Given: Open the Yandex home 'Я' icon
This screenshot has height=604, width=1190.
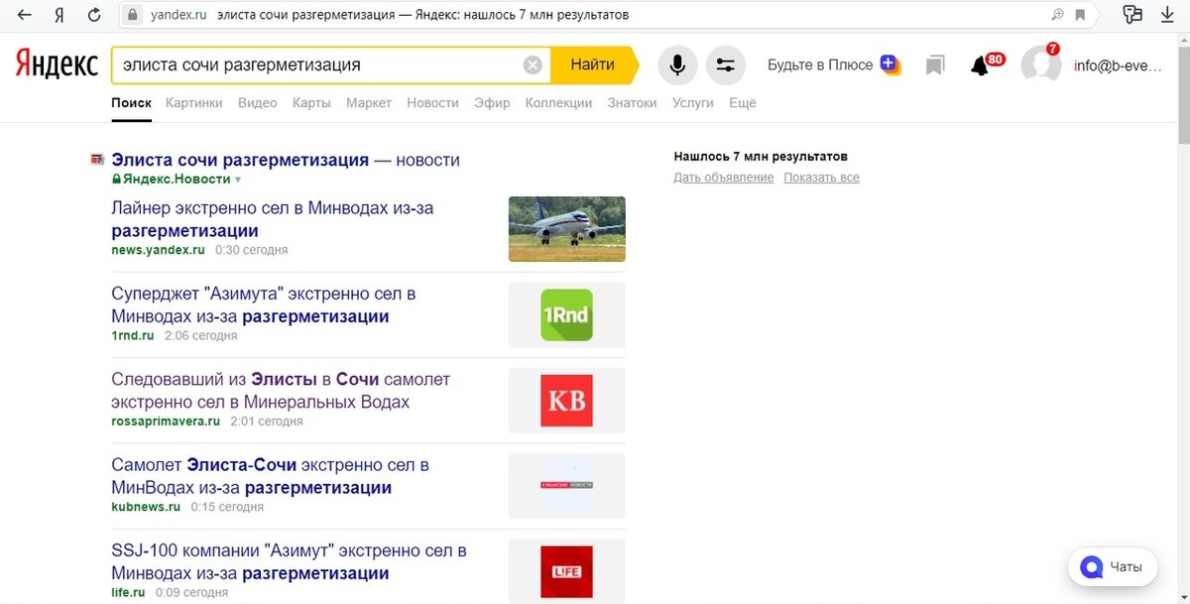Looking at the screenshot, I should coord(59,15).
